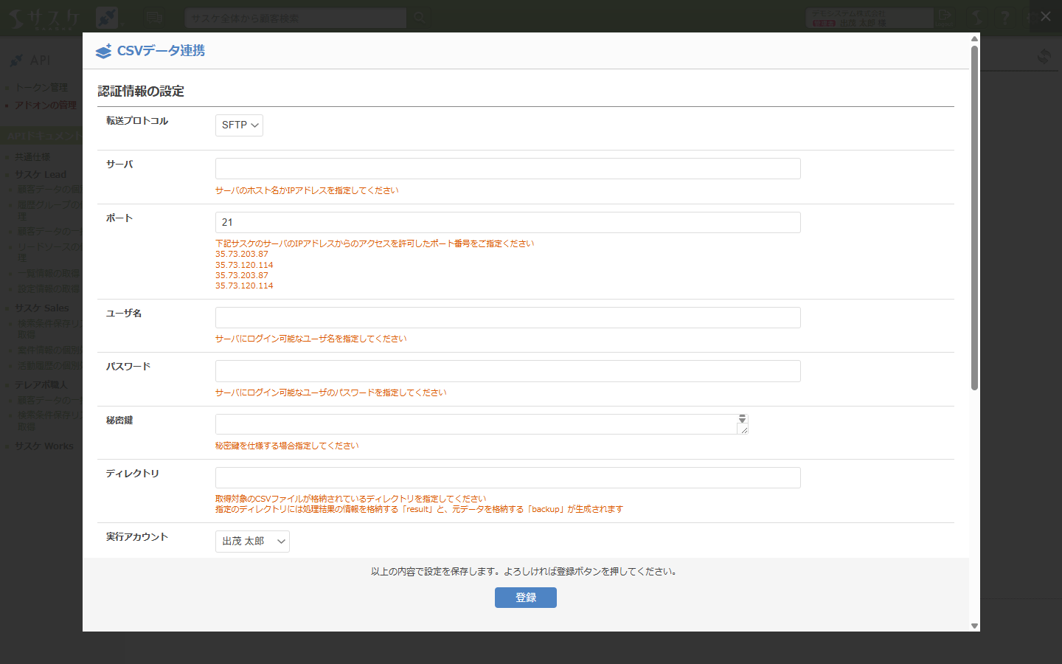Select トークン管理 in the sidebar
Image resolution: width=1062 pixels, height=664 pixels.
pos(41,87)
